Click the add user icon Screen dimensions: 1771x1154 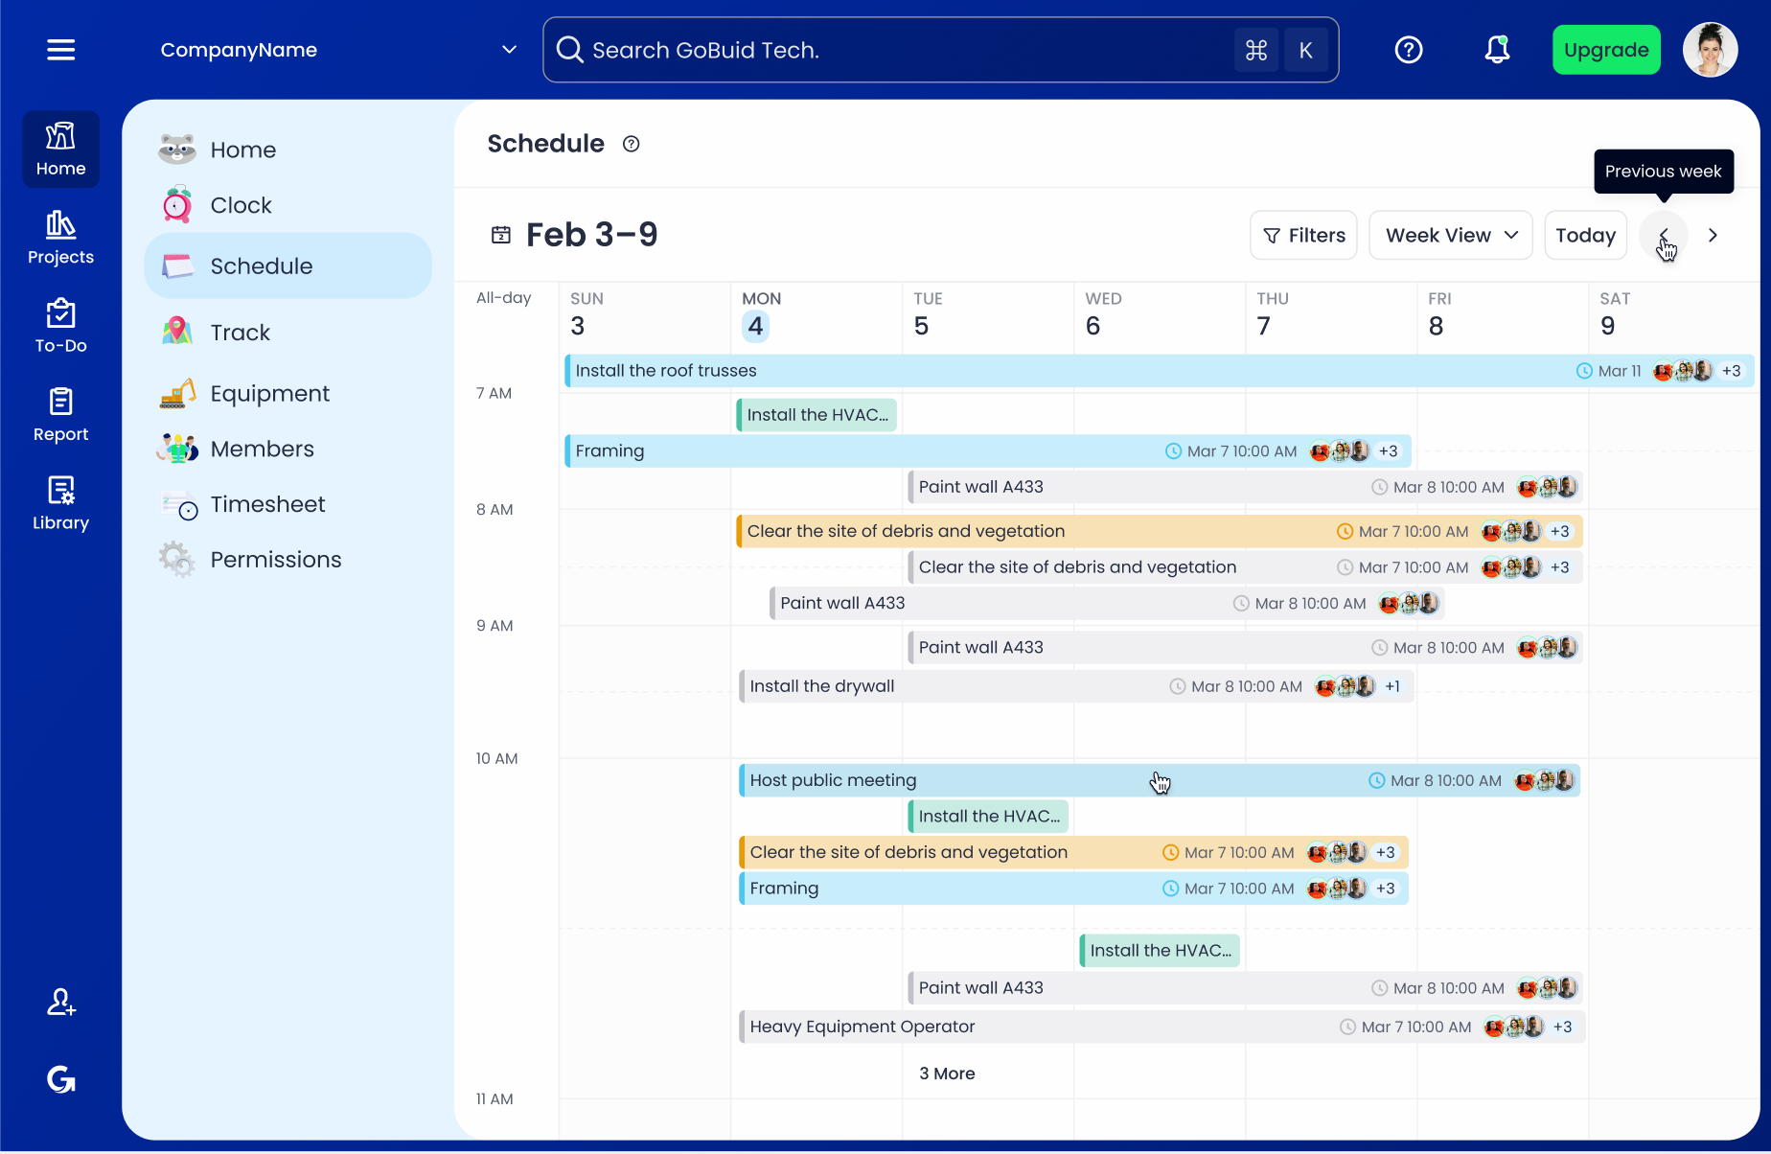[x=61, y=1003]
